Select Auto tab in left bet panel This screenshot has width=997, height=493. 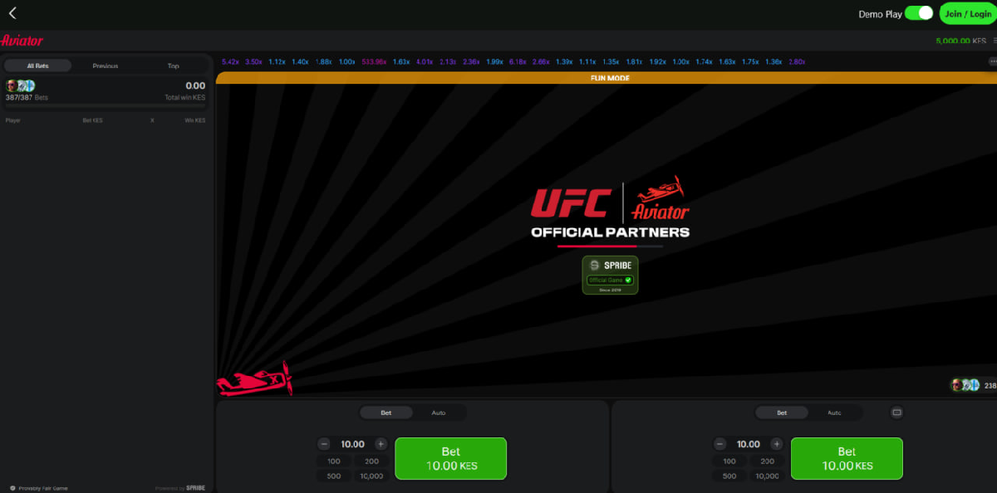point(439,412)
